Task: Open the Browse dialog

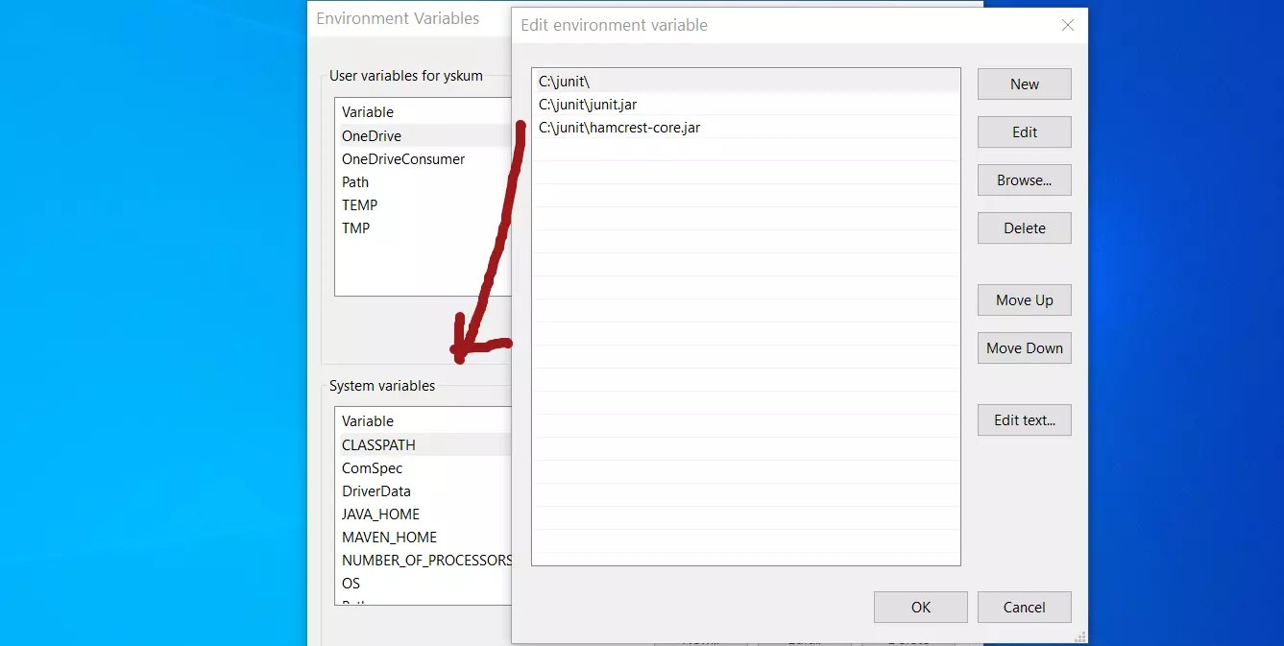Action: pyautogui.click(x=1024, y=179)
